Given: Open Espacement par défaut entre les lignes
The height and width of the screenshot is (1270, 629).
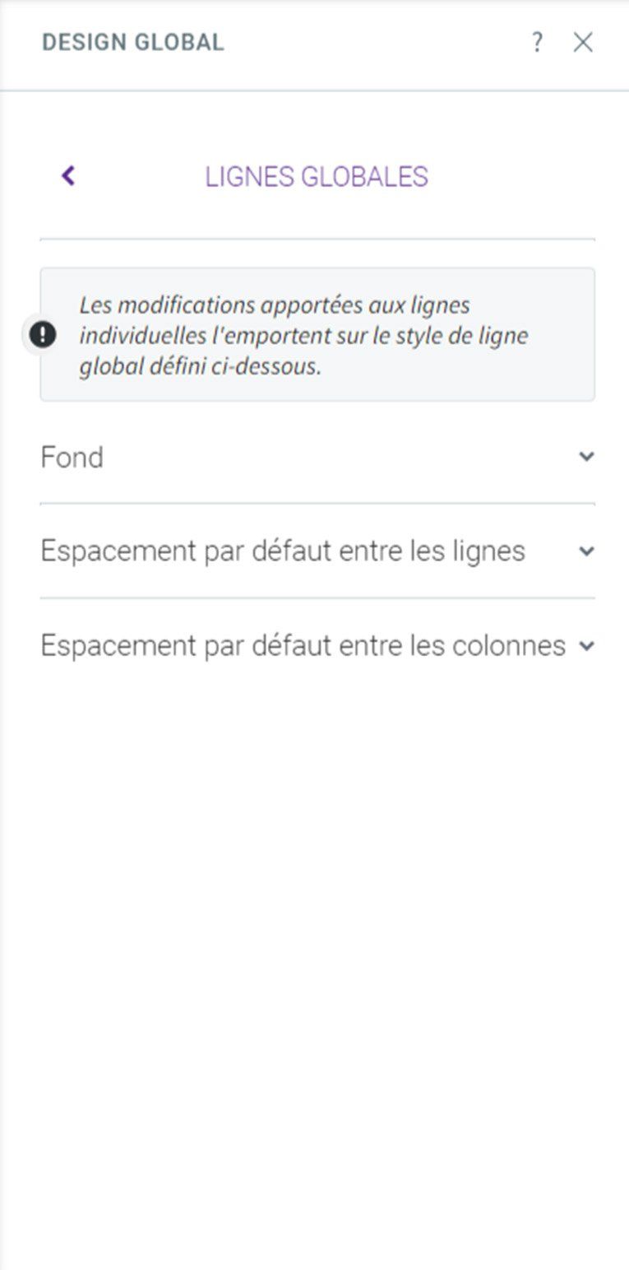Looking at the screenshot, I should (x=317, y=551).
